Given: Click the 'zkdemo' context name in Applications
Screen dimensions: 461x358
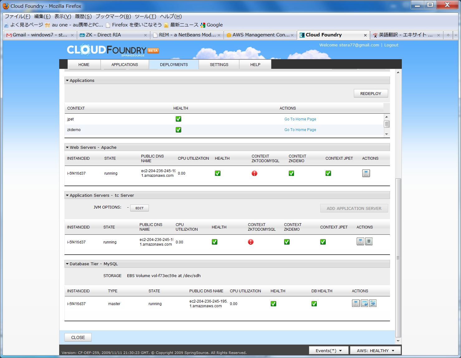Looking at the screenshot, I should pos(74,130).
